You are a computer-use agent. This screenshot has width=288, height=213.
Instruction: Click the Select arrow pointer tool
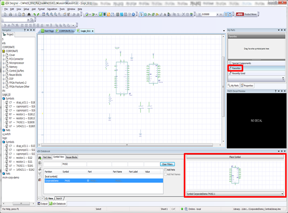coord(141,14)
